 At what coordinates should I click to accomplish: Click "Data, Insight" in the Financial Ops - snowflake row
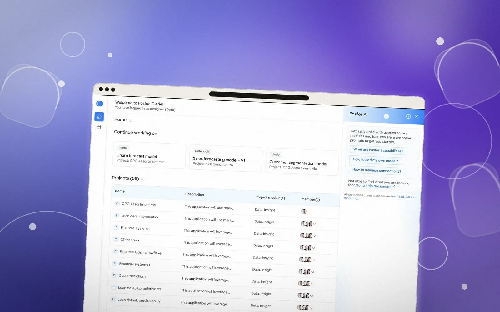pyautogui.click(x=263, y=258)
